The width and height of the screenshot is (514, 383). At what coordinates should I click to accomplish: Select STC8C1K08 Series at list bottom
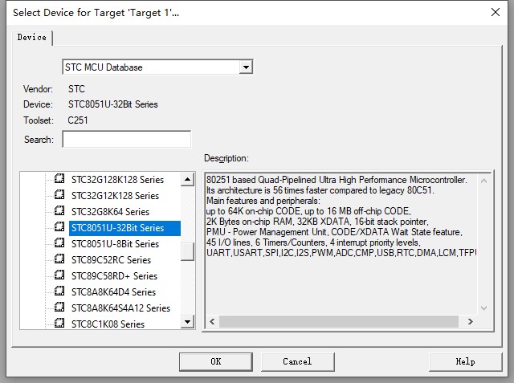point(108,324)
